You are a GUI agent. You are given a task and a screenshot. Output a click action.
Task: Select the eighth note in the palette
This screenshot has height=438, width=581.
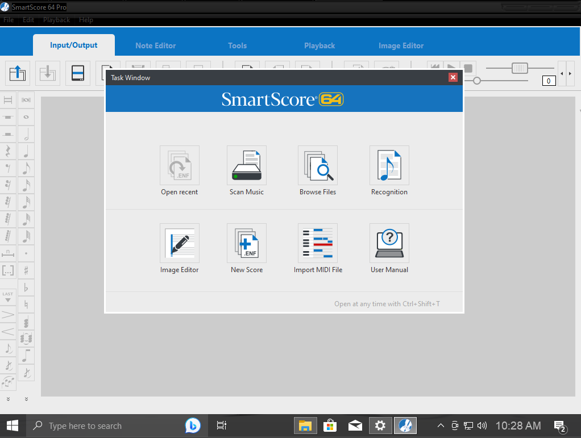(x=26, y=168)
